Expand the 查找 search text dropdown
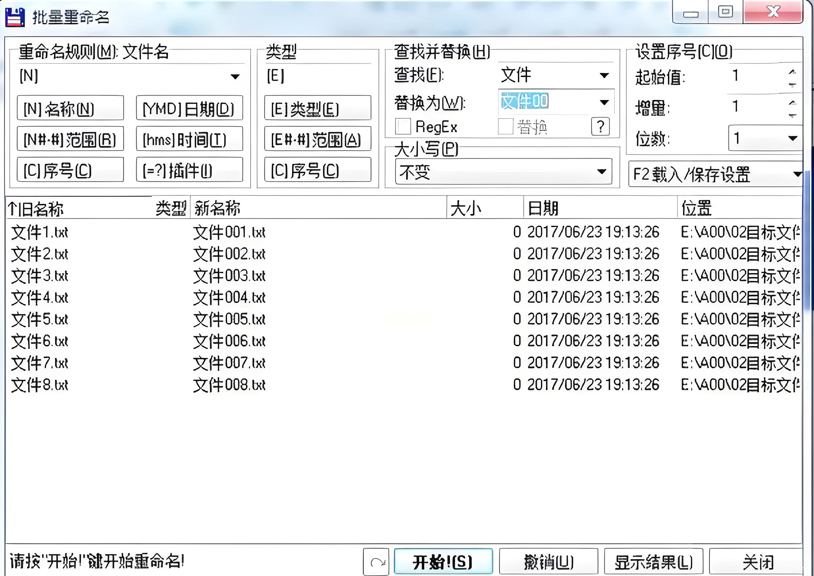 tap(604, 75)
